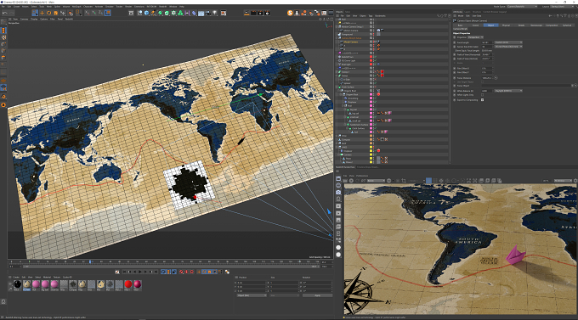The width and height of the screenshot is (578, 320).
Task: Click the red material tag on the Sweep row
Action: [x=382, y=76]
